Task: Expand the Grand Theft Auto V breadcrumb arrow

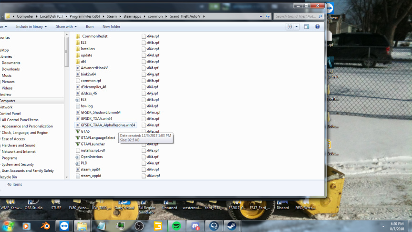Action: pyautogui.click(x=204, y=16)
